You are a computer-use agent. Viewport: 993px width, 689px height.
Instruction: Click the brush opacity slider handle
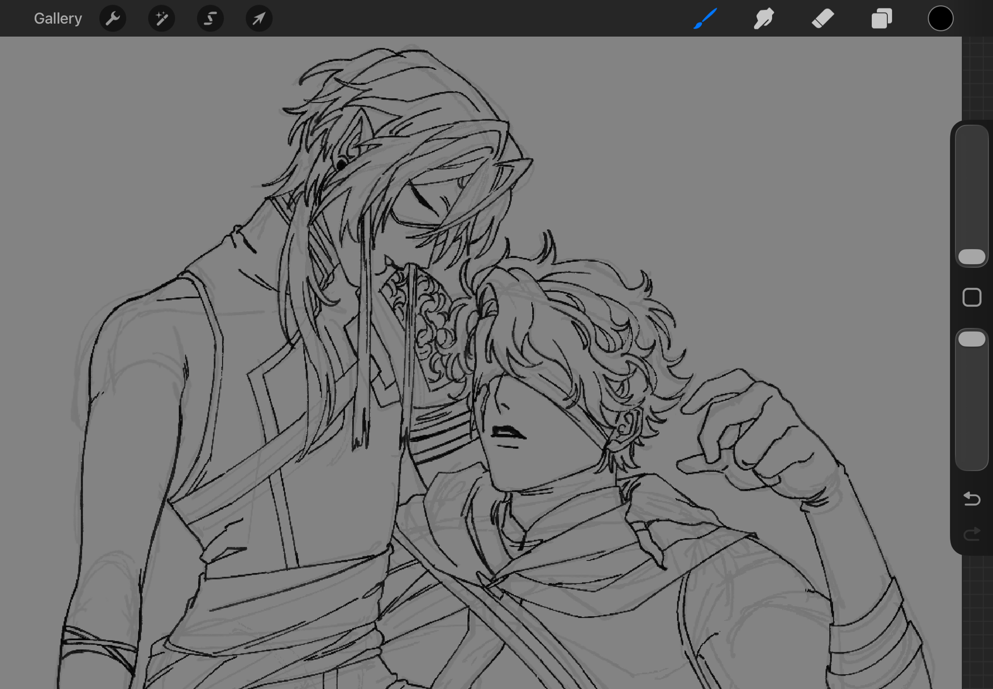972,339
